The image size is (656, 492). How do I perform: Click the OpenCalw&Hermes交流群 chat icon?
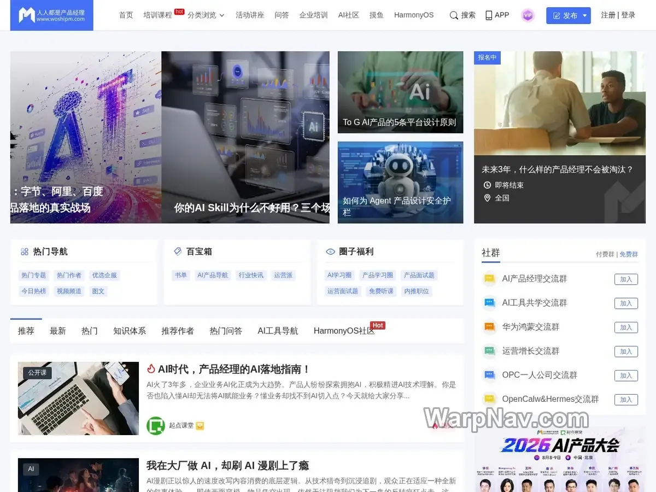[489, 399]
